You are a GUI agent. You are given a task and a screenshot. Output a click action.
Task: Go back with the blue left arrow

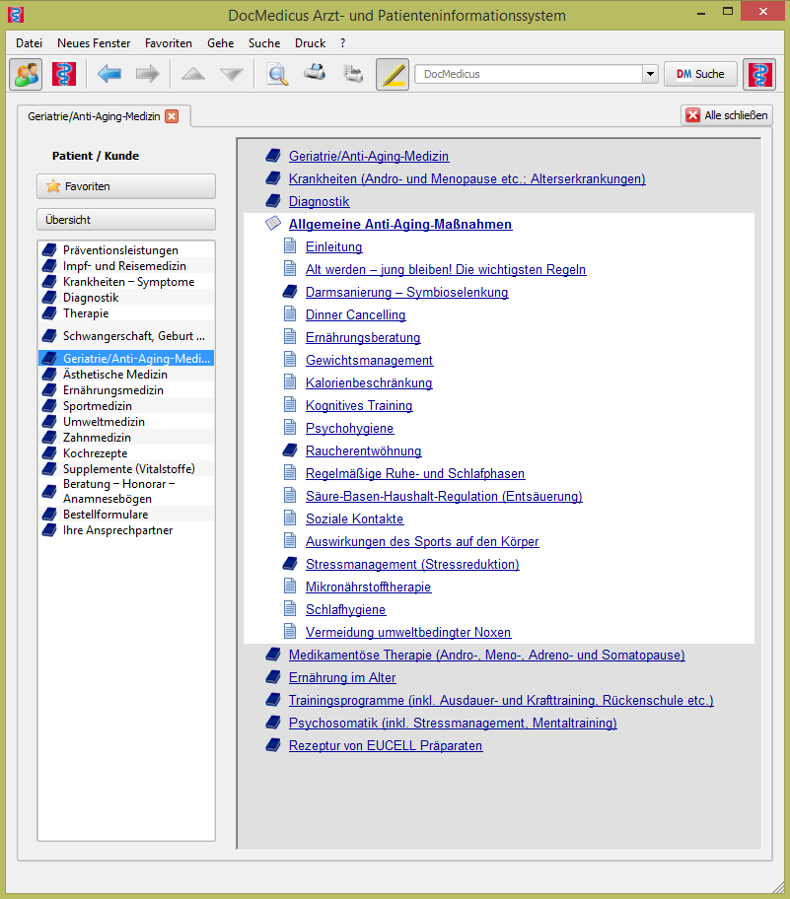point(109,74)
